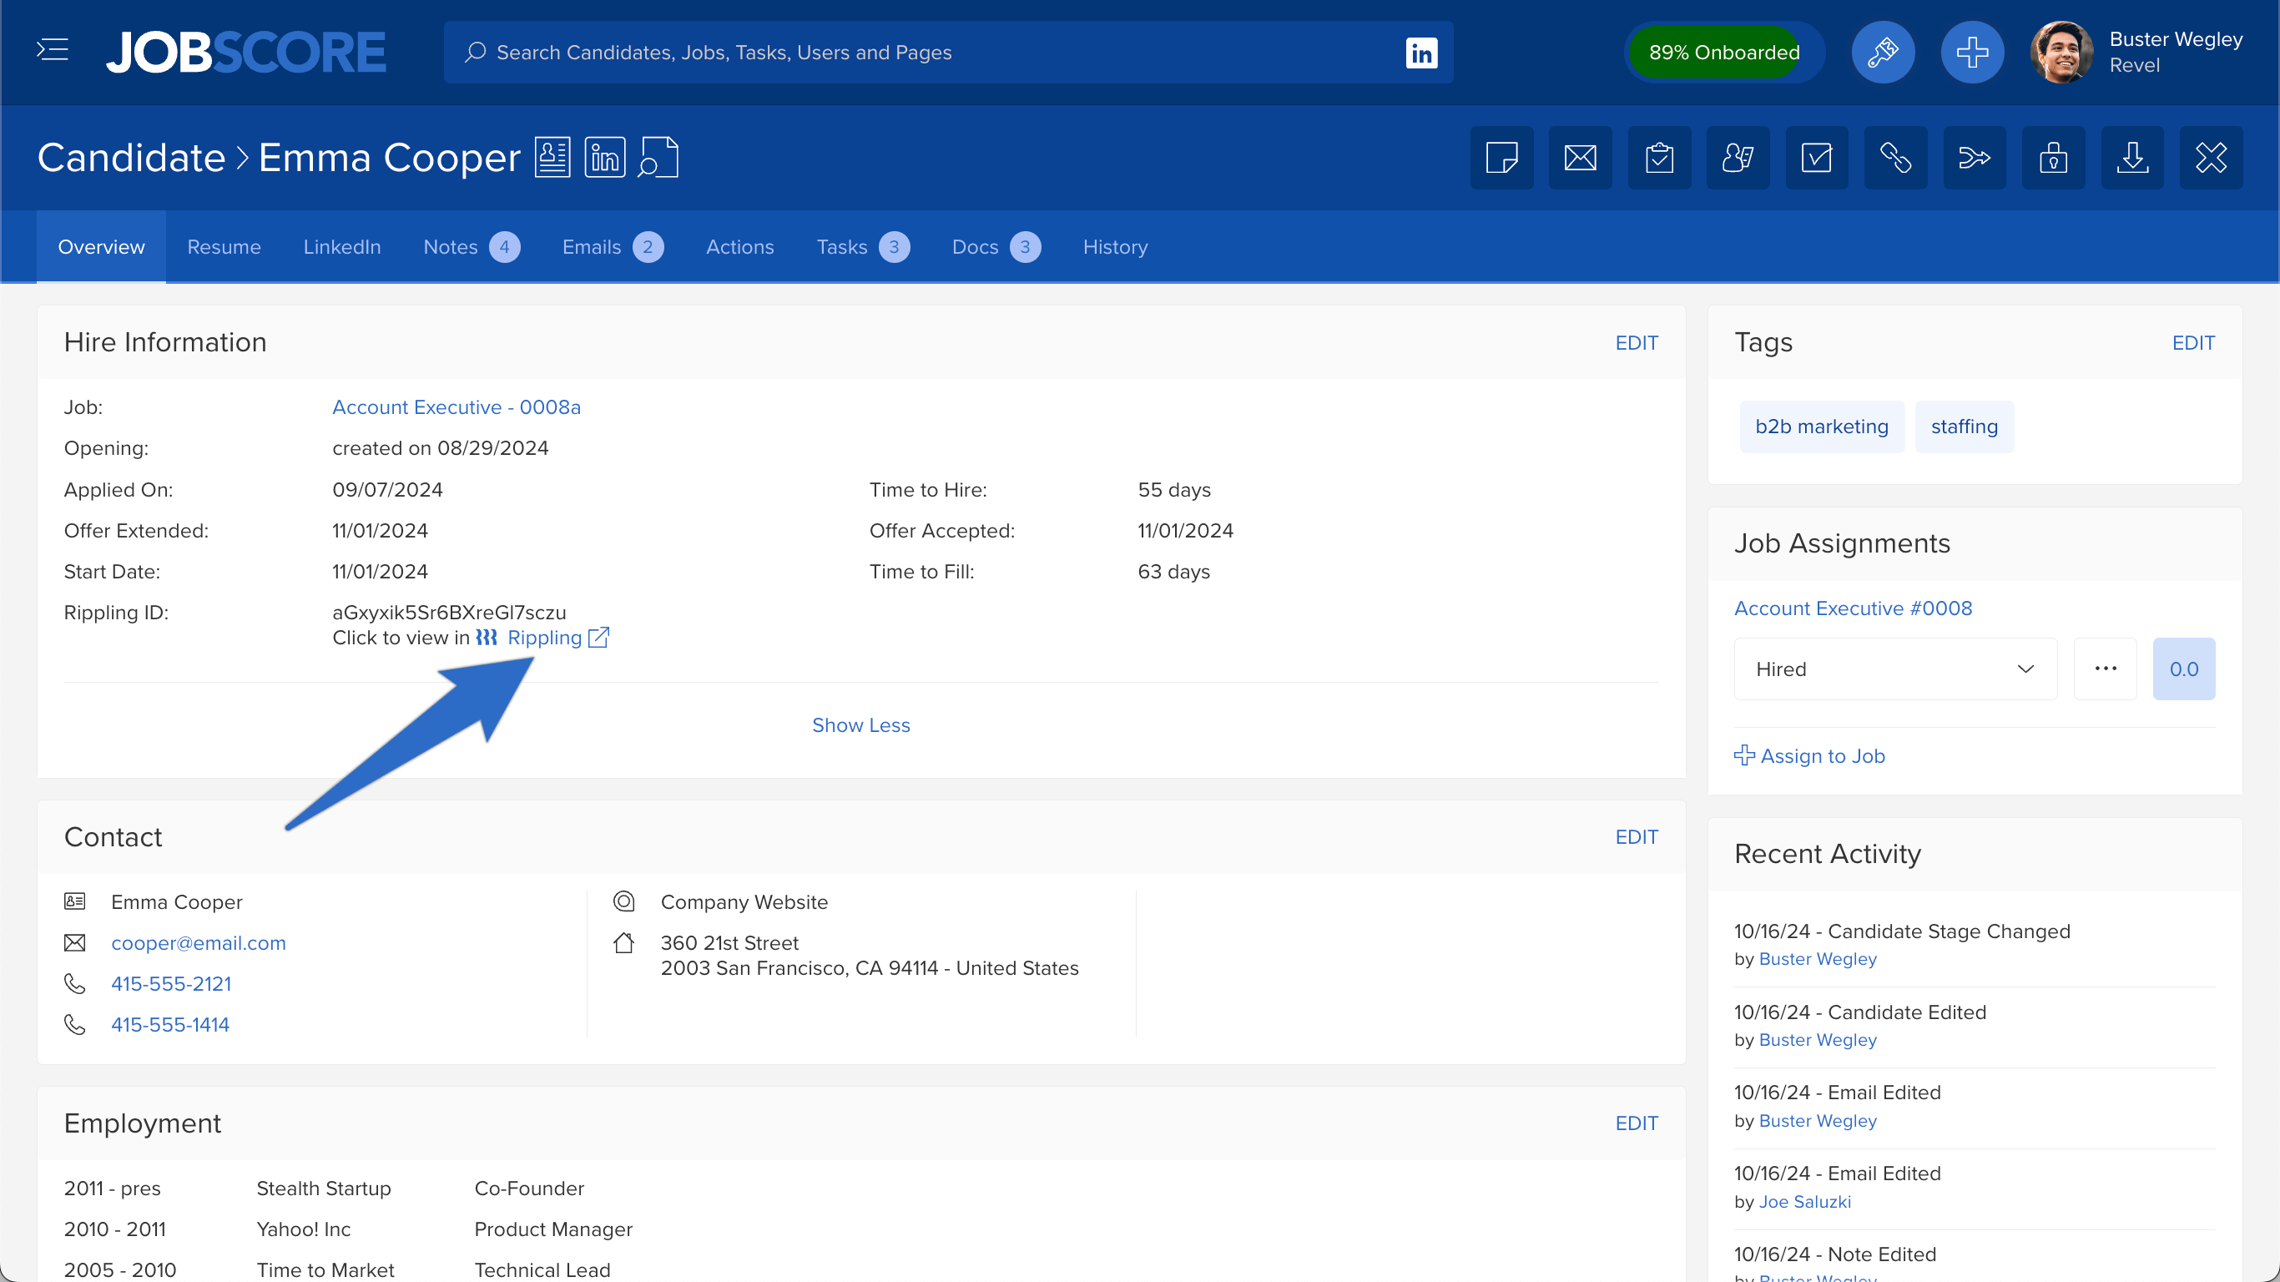Click the download candidate profile icon

coord(2131,157)
